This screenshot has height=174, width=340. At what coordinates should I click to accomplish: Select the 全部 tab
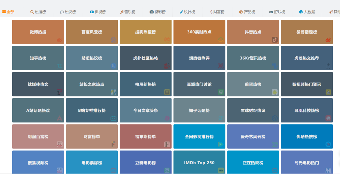click(x=8, y=12)
